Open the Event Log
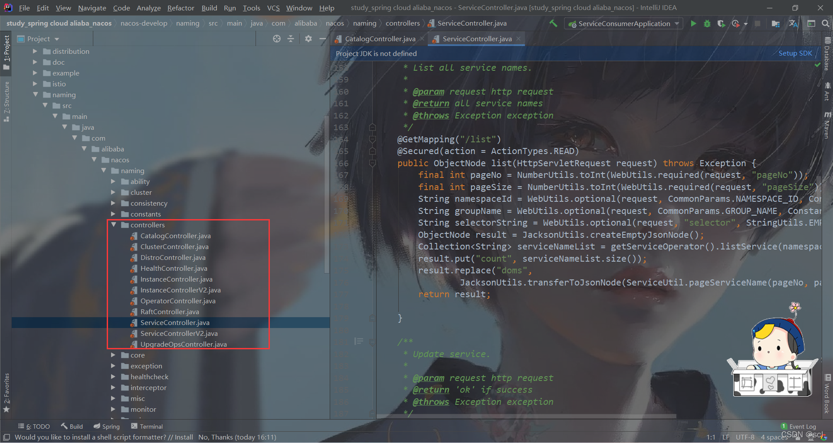The height and width of the screenshot is (443, 833). 798,427
